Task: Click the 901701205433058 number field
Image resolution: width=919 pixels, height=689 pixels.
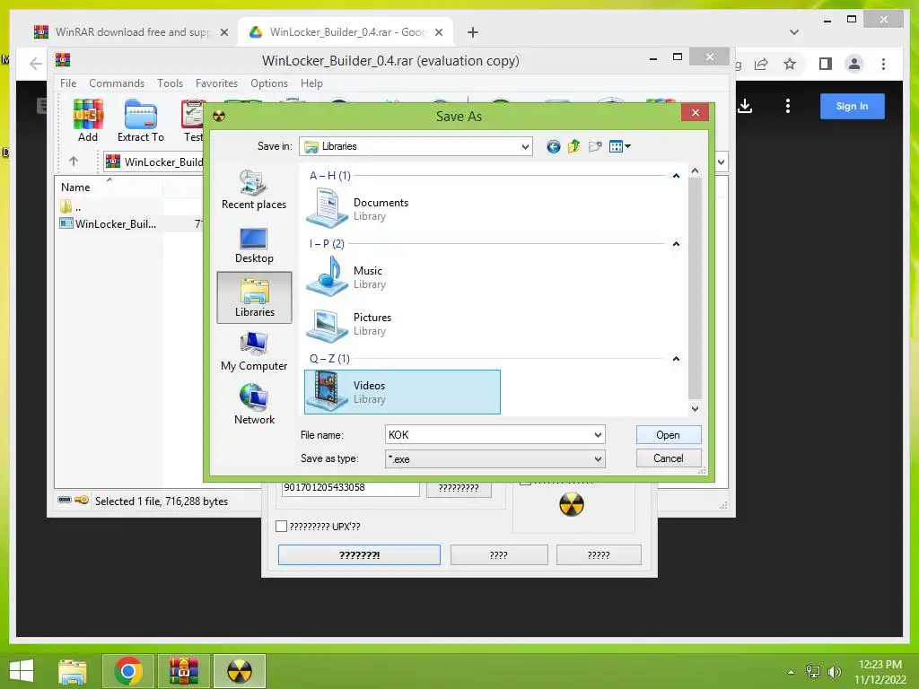Action: tap(351, 487)
